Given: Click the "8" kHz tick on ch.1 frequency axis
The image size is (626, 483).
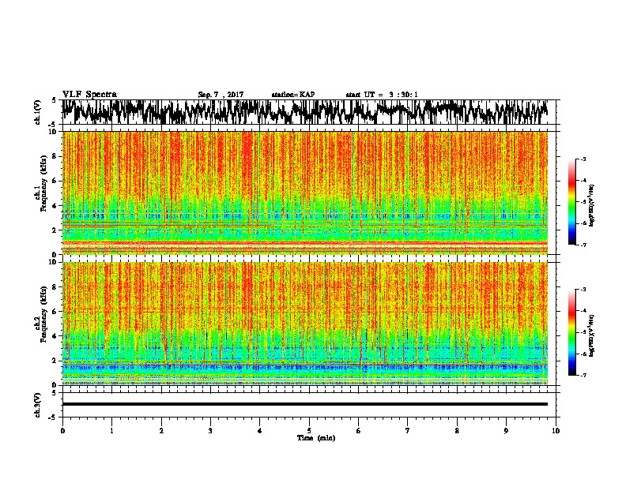Looking at the screenshot, I should pyautogui.click(x=55, y=156).
